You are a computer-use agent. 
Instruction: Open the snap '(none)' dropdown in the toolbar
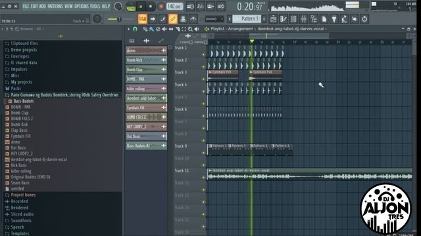214,19
